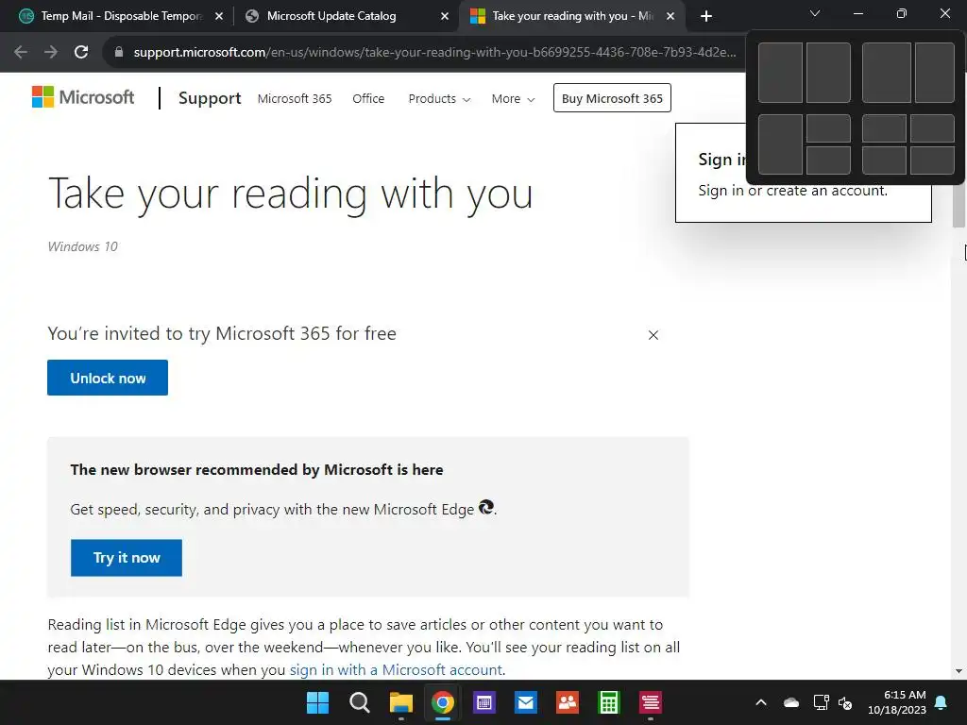Choose the top-right zone of the three-zone snap layout

[x=828, y=128]
